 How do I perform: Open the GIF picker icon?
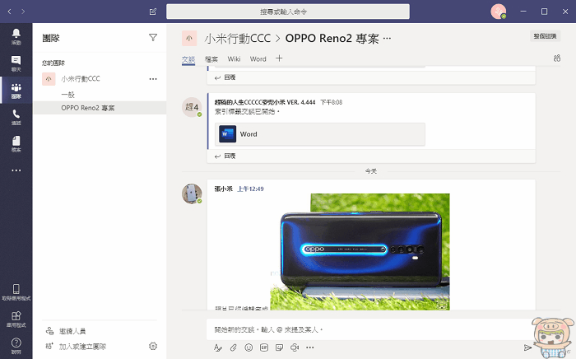pos(264,347)
